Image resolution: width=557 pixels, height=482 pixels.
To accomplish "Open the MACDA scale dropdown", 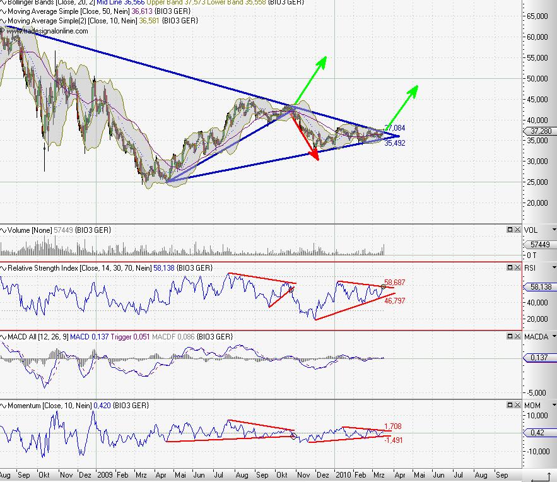I will pos(553,338).
